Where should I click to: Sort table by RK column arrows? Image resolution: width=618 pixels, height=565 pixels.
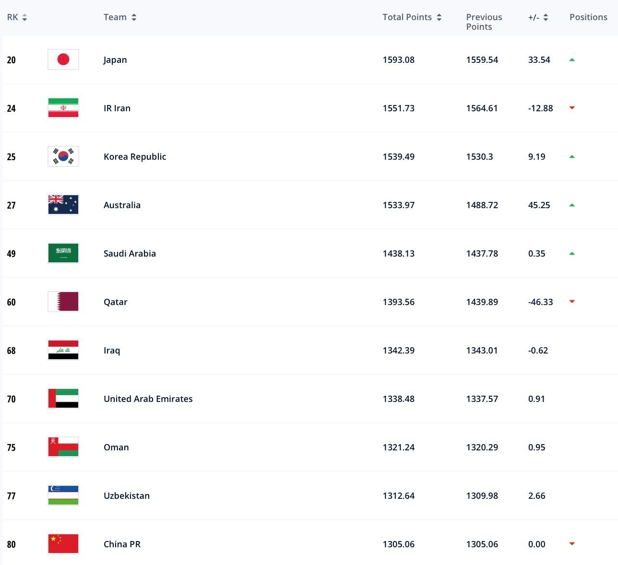(24, 17)
